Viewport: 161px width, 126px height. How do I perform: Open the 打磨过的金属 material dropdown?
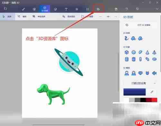coord(140,83)
